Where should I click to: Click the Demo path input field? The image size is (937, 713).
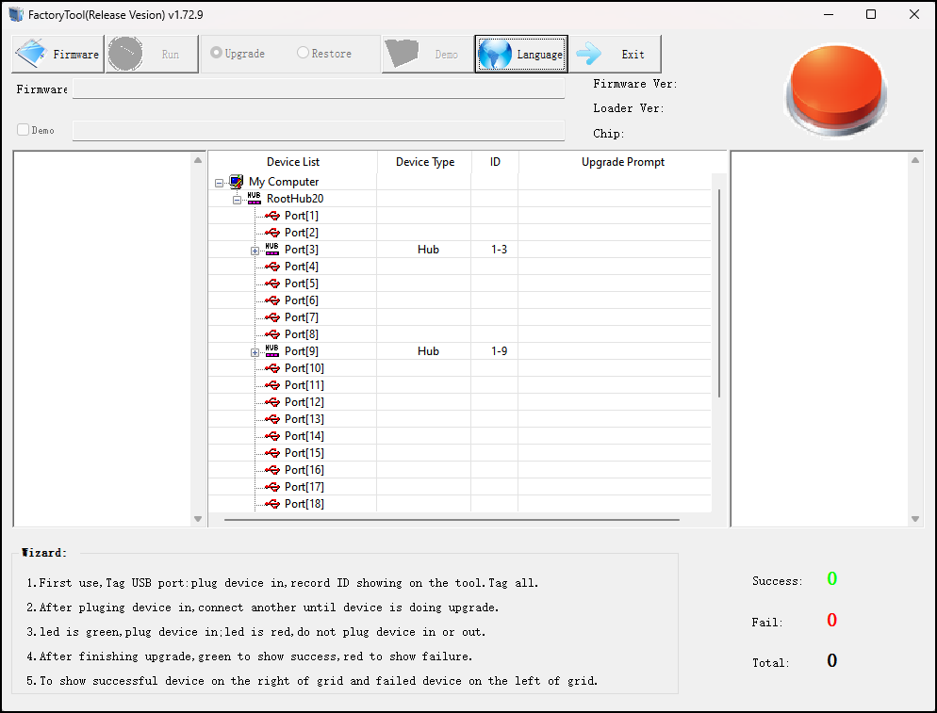click(x=319, y=130)
